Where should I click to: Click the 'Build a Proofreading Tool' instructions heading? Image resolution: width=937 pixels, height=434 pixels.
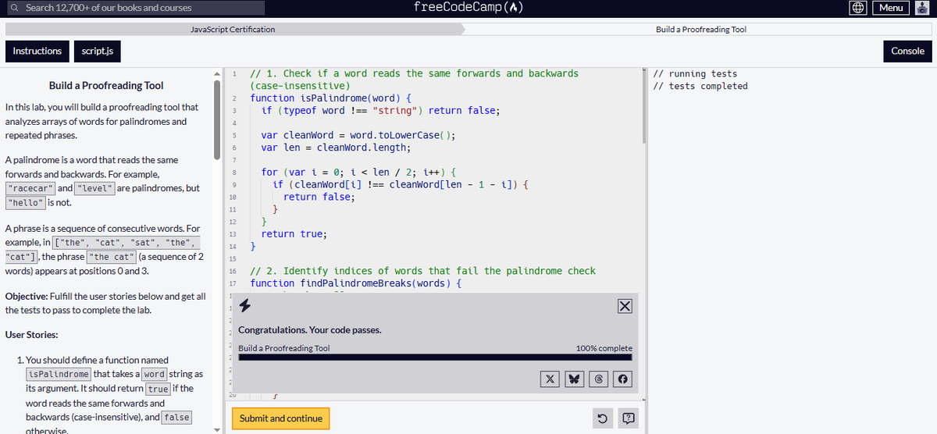(106, 85)
